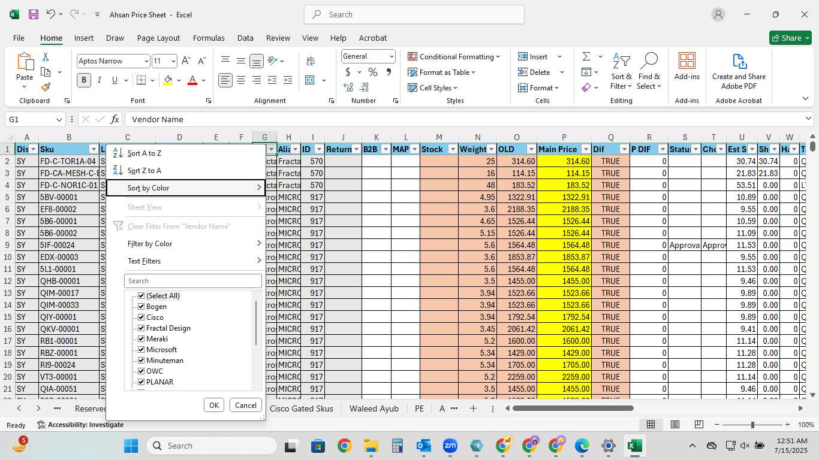Uncheck the Cisco filter checkbox
Image resolution: width=819 pixels, height=460 pixels.
point(141,317)
